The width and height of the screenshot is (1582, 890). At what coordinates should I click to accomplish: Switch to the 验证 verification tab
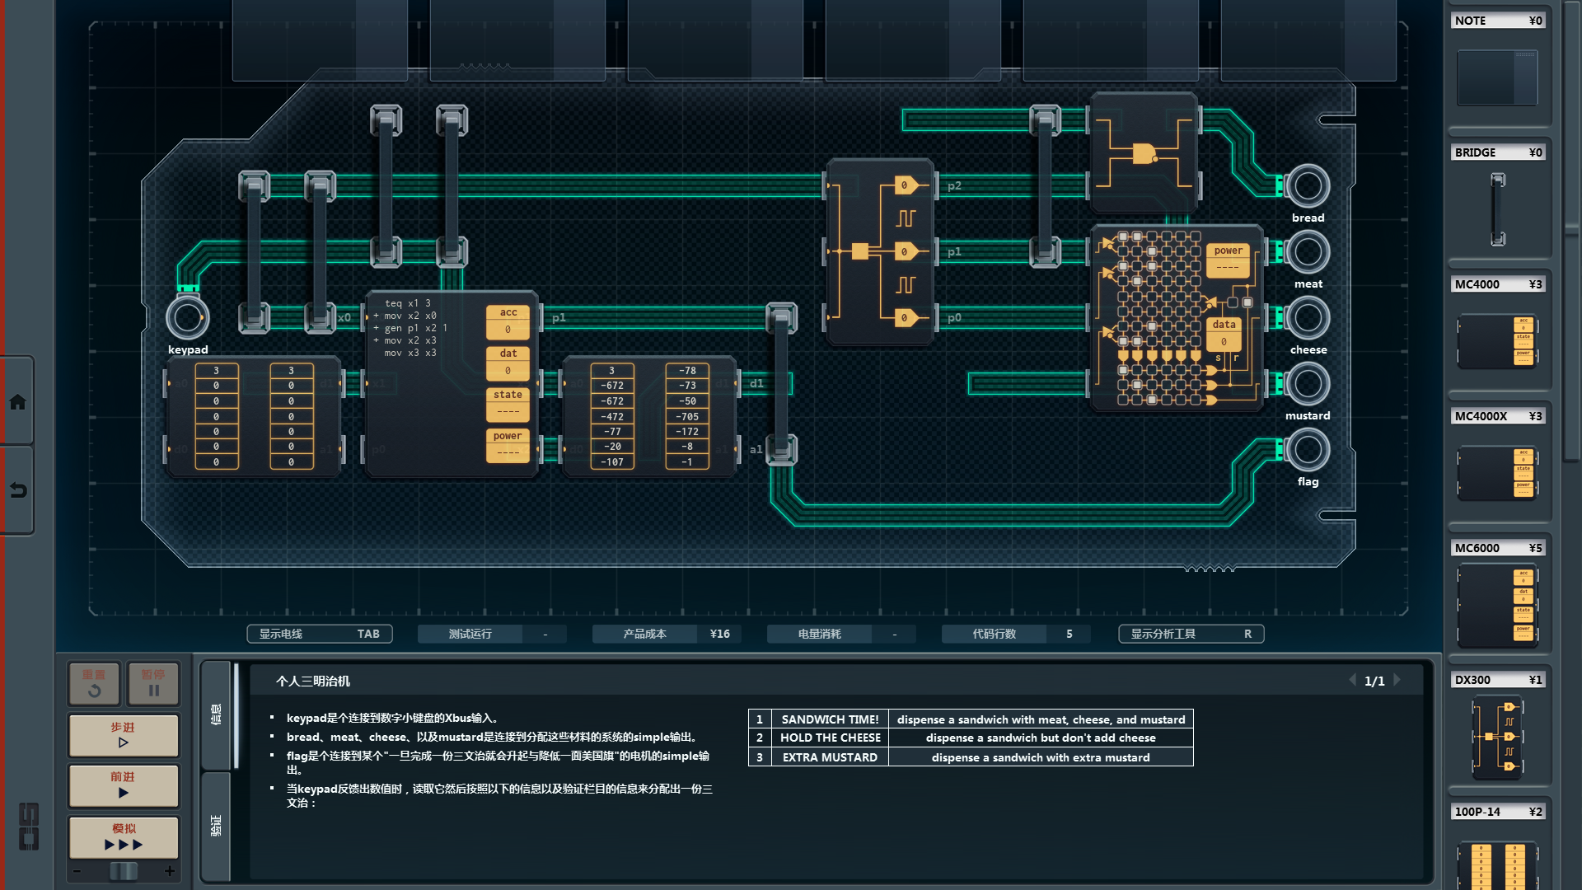tap(216, 825)
